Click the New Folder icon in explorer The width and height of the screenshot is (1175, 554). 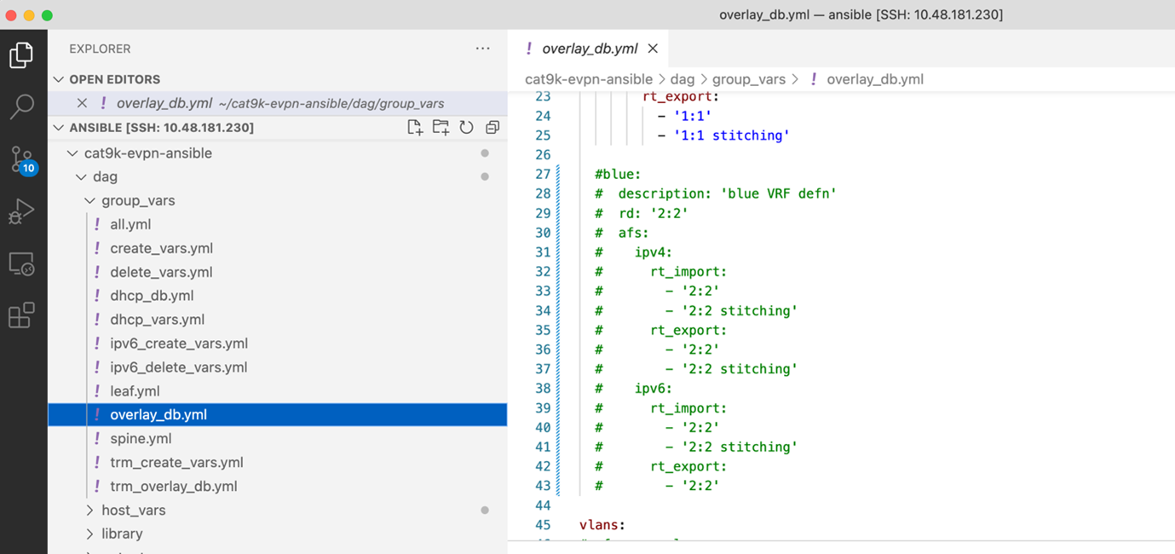pos(441,128)
